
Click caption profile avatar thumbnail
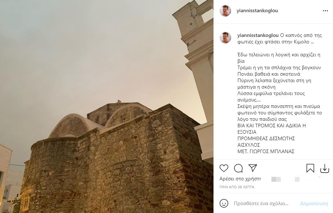pyautogui.click(x=225, y=38)
